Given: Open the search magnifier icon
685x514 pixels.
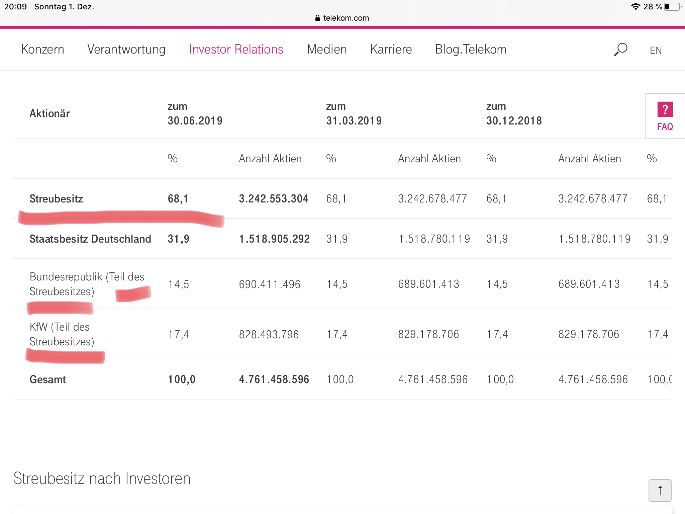Looking at the screenshot, I should (x=620, y=50).
